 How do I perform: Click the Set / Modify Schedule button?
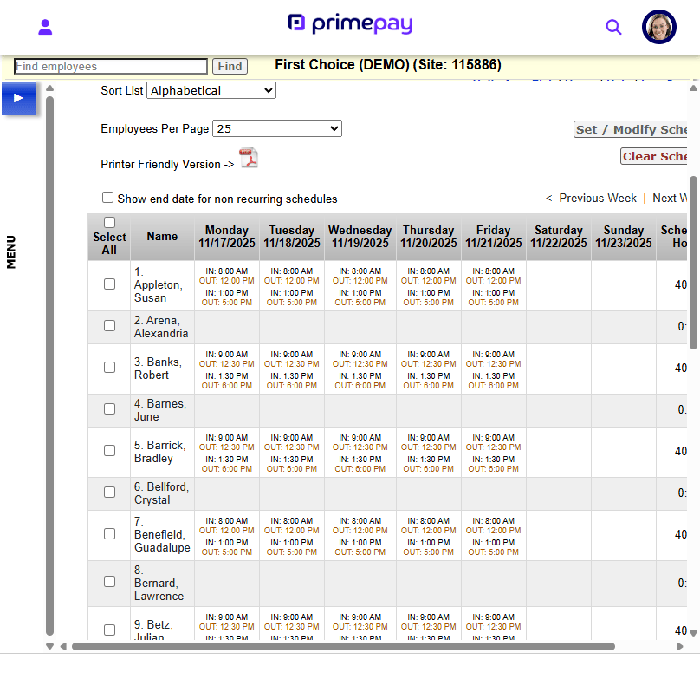click(632, 129)
